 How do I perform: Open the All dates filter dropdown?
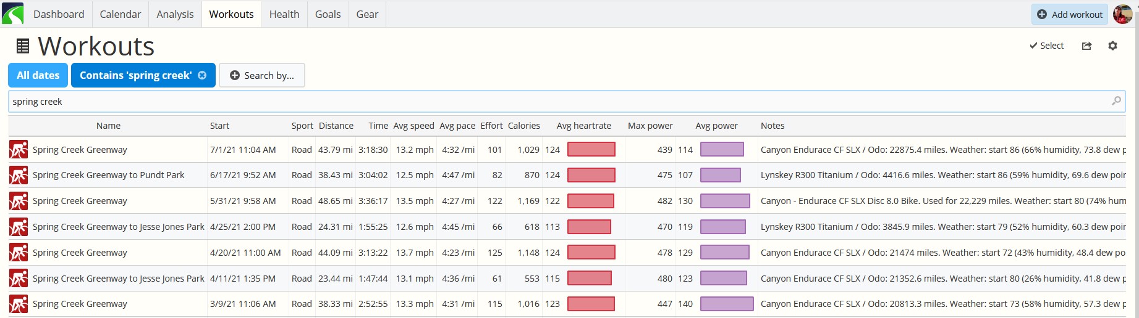pyautogui.click(x=38, y=75)
